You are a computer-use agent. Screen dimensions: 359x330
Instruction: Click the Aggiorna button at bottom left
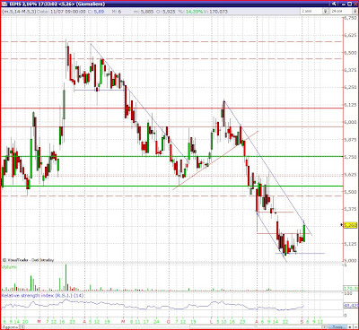coord(11,327)
